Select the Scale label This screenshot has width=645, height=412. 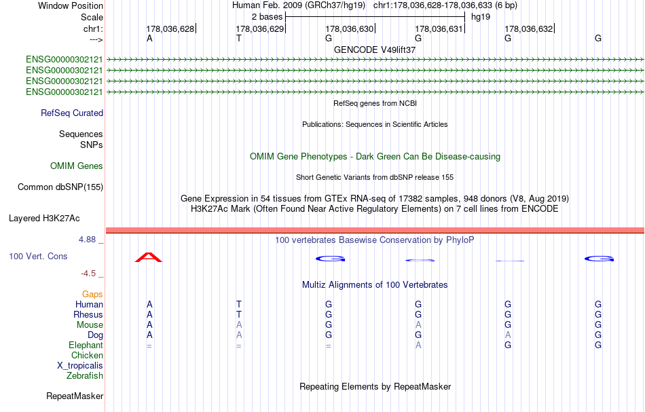tap(92, 17)
